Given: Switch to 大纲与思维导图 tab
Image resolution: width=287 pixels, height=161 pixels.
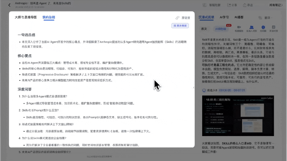Looking at the screenshot, I should tap(26, 17).
